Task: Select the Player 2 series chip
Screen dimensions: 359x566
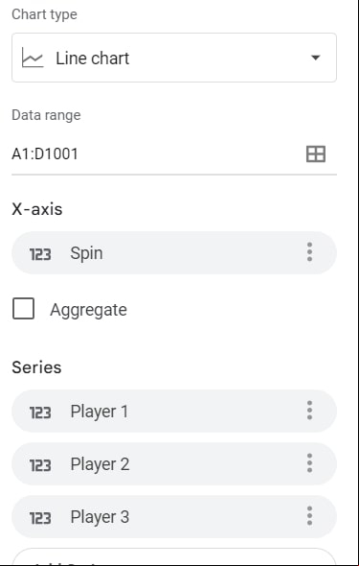Action: coord(174,464)
